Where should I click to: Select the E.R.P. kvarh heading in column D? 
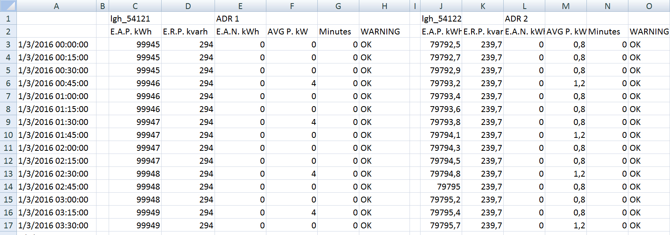tap(188, 31)
